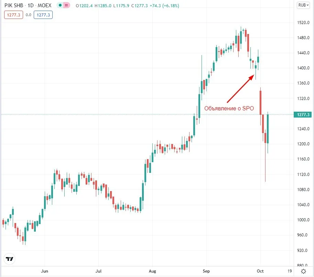Click the 'Объявление о SPO' text annotation
314x277 pixels.
pyautogui.click(x=229, y=108)
